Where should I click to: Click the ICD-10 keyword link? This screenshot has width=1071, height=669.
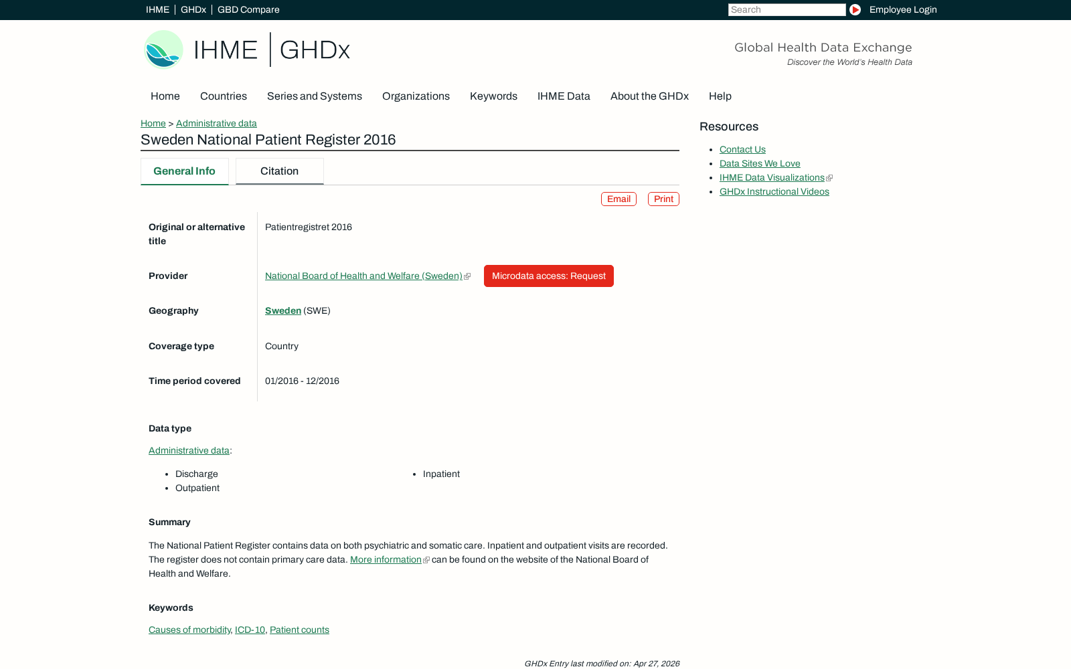click(x=250, y=630)
